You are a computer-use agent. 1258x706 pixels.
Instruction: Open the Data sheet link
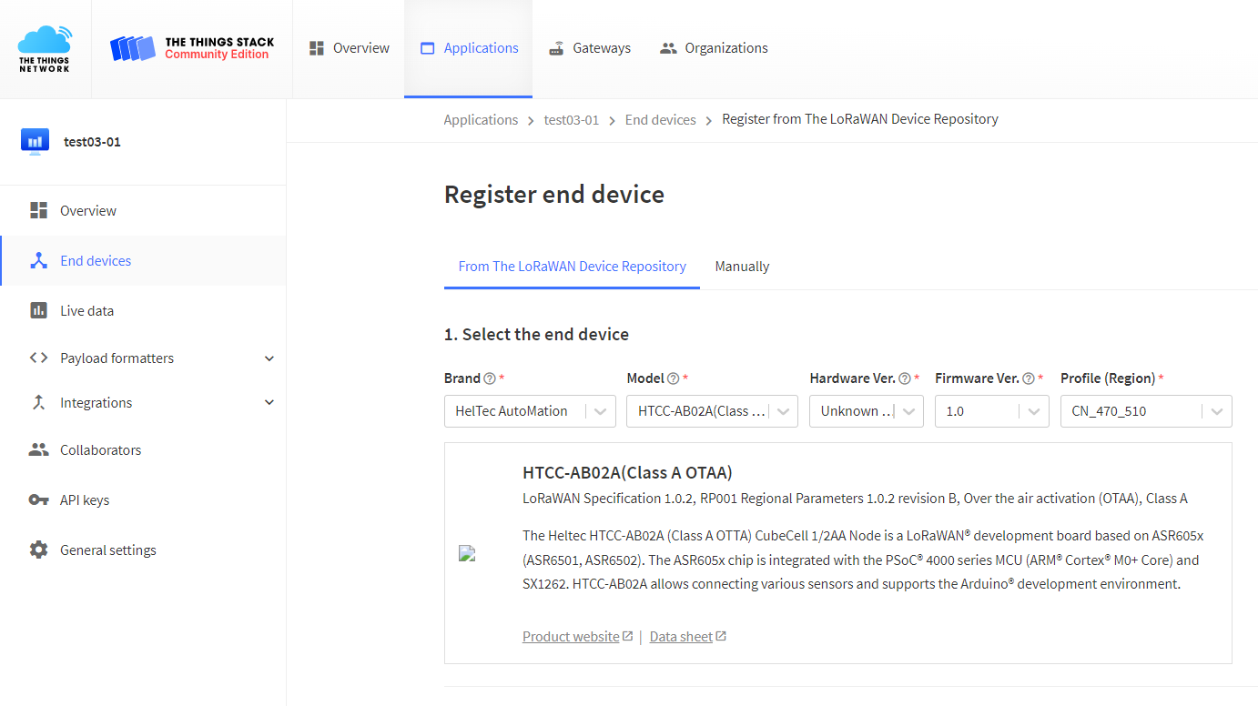(x=681, y=637)
